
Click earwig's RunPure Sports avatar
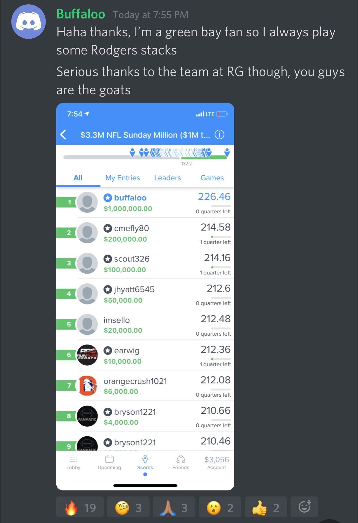pyautogui.click(x=87, y=355)
